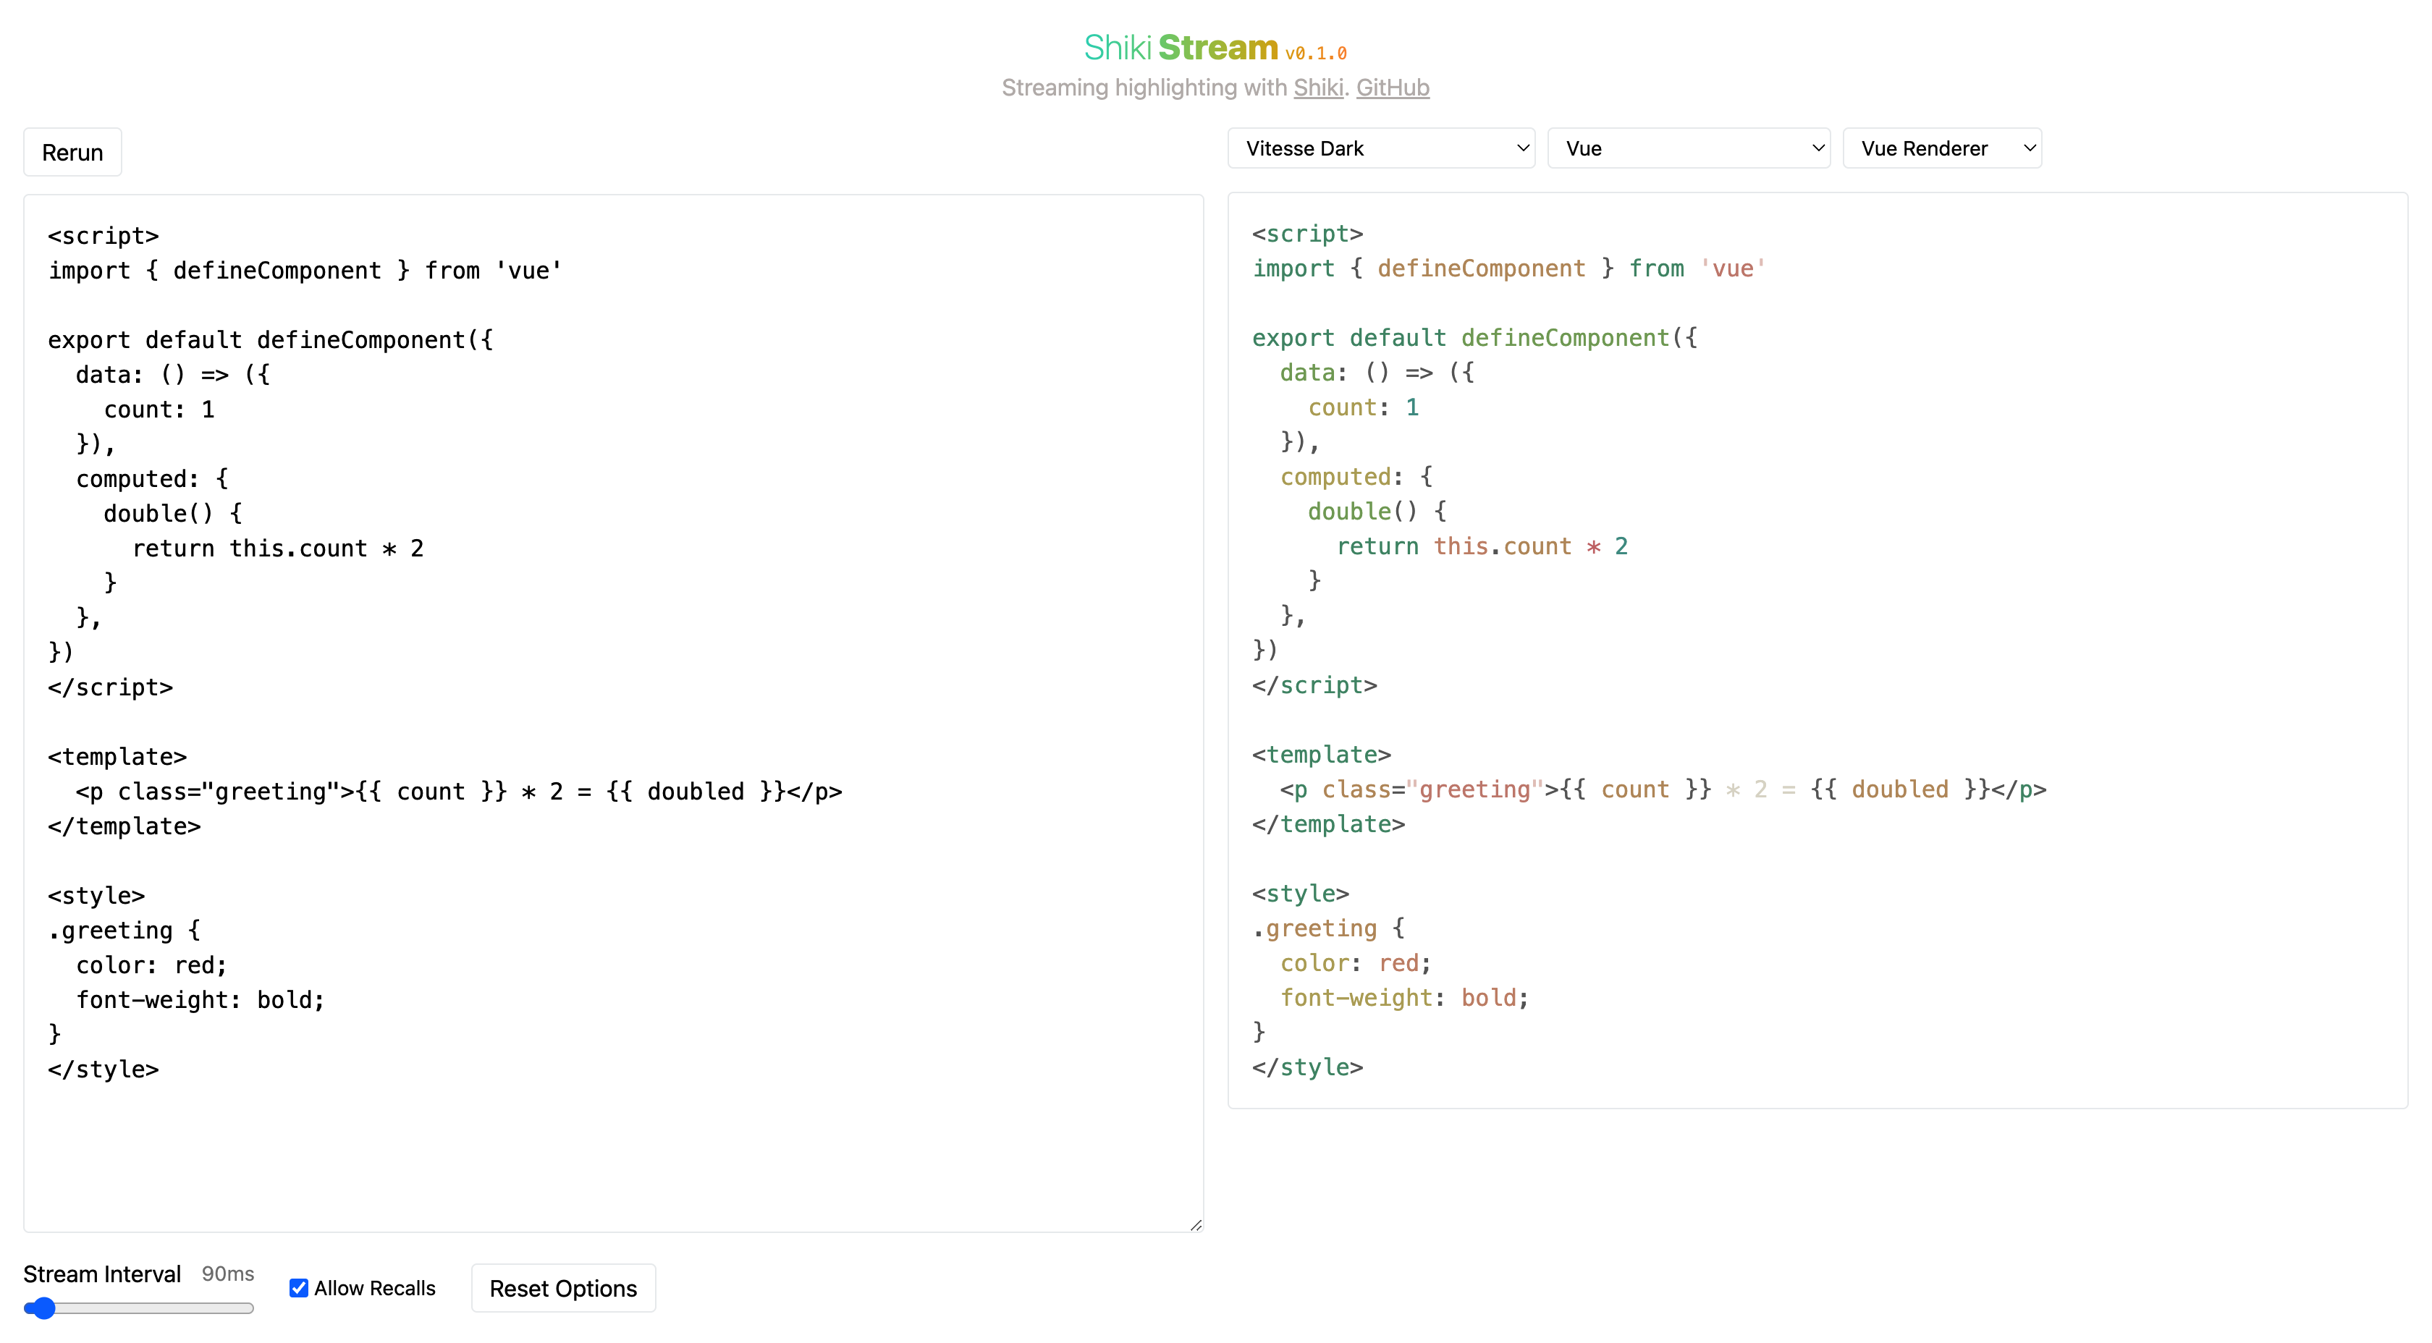2432x1343 pixels.
Task: Click "import { defineComponent }" line in input editor
Action: click(305, 271)
